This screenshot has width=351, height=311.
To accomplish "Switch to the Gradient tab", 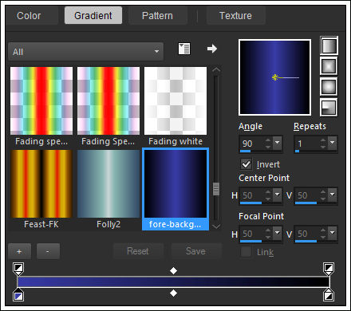I will (93, 15).
